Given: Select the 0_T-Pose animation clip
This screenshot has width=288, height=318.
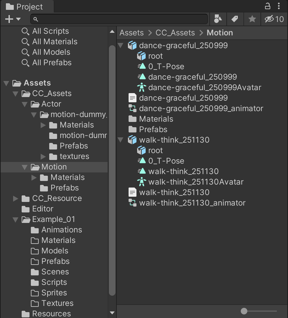Looking at the screenshot, I should (x=165, y=66).
